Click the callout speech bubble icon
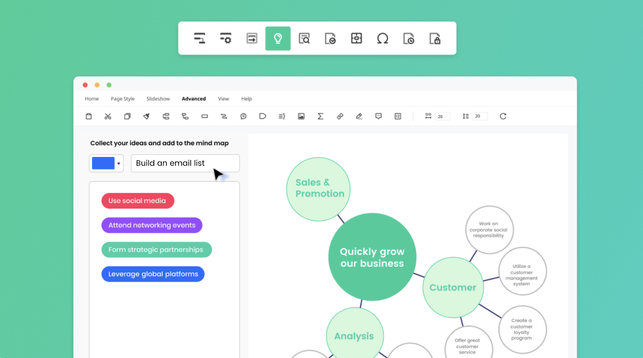 pos(243,116)
